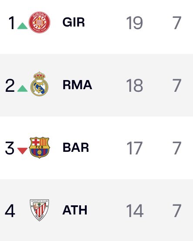Click the Girona club crest
The height and width of the screenshot is (241, 193).
point(39,22)
